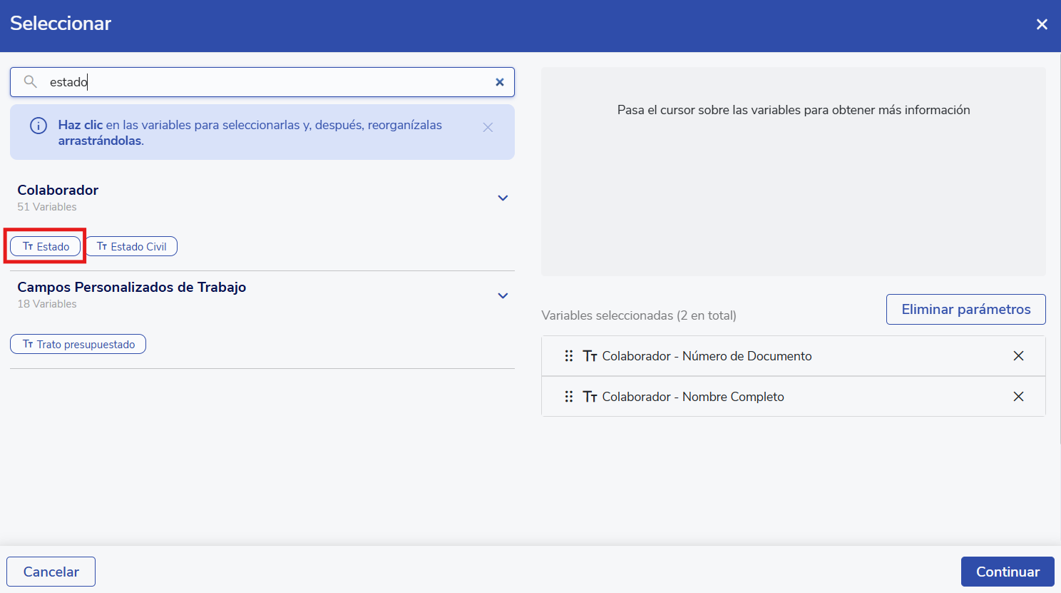Click drag handle of Número de Documento
The image size is (1061, 593).
[569, 356]
